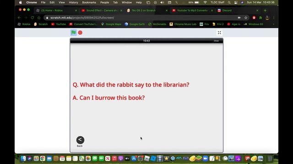Click Close in the black status bar

[216, 41]
